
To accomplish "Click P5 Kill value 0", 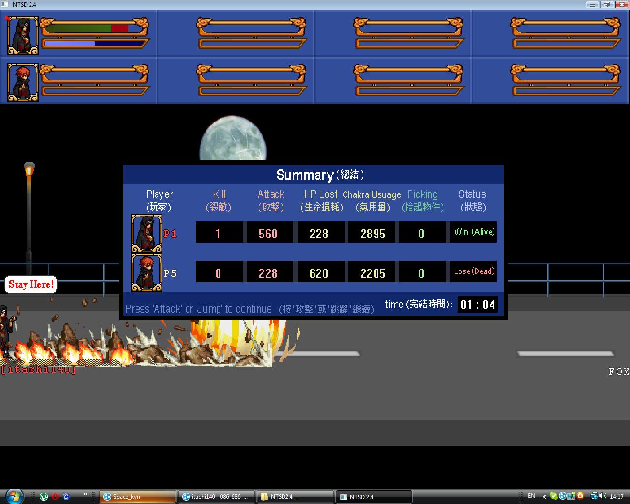I will (219, 271).
